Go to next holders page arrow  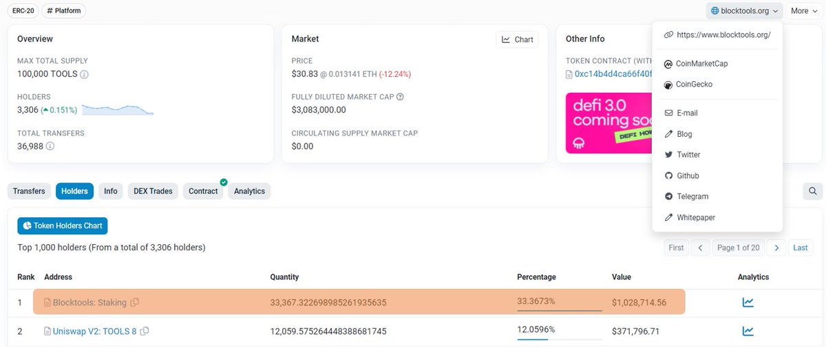tap(776, 248)
